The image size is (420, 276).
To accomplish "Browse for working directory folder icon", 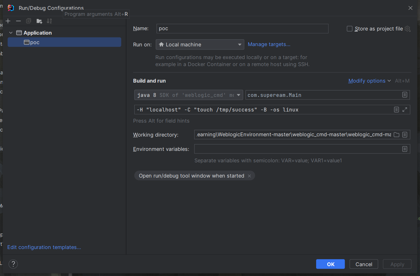I will tap(396, 135).
